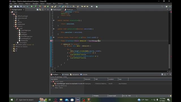Switch to testmod.java editor tab

pyautogui.click(x=57, y=10)
